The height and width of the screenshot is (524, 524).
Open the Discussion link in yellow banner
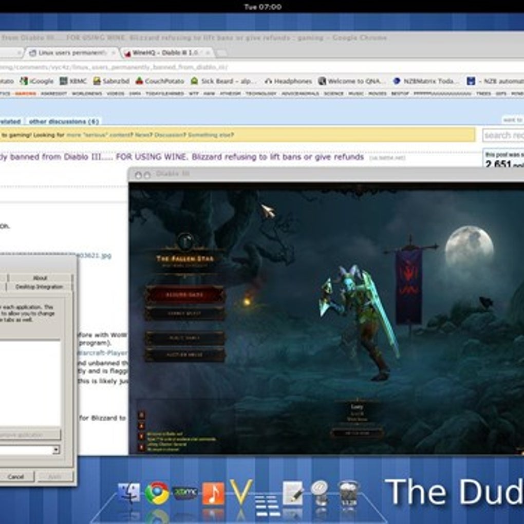(170, 135)
